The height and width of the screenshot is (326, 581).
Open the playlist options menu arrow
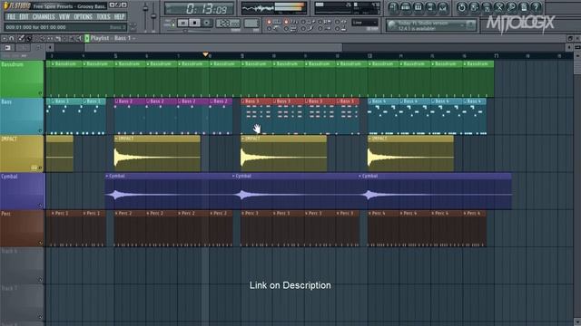pos(4,38)
